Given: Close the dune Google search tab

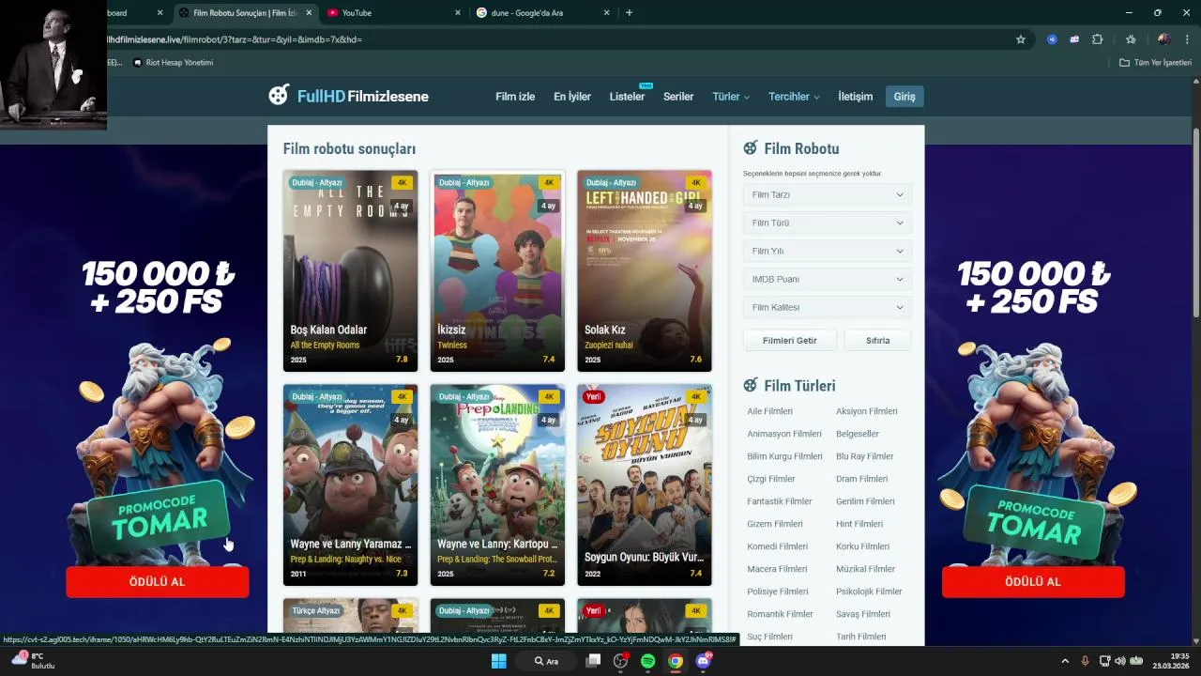Looking at the screenshot, I should pyautogui.click(x=606, y=13).
